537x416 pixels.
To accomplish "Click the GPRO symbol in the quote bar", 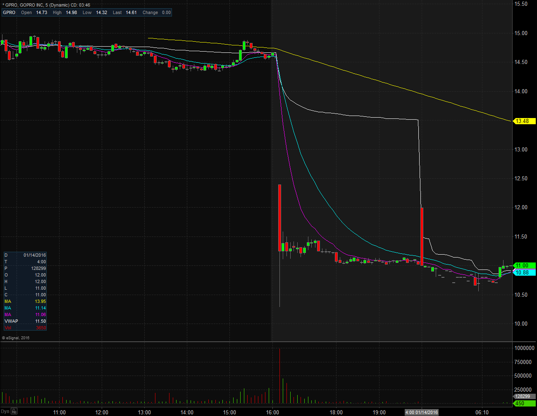I will pyautogui.click(x=9, y=12).
